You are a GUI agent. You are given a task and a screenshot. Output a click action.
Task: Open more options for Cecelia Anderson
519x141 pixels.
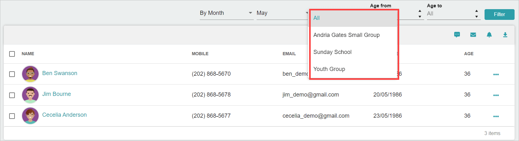tap(496, 116)
